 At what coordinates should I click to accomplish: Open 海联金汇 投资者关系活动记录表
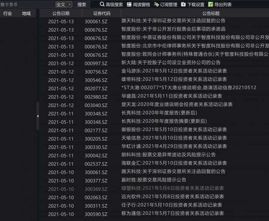point(174,163)
